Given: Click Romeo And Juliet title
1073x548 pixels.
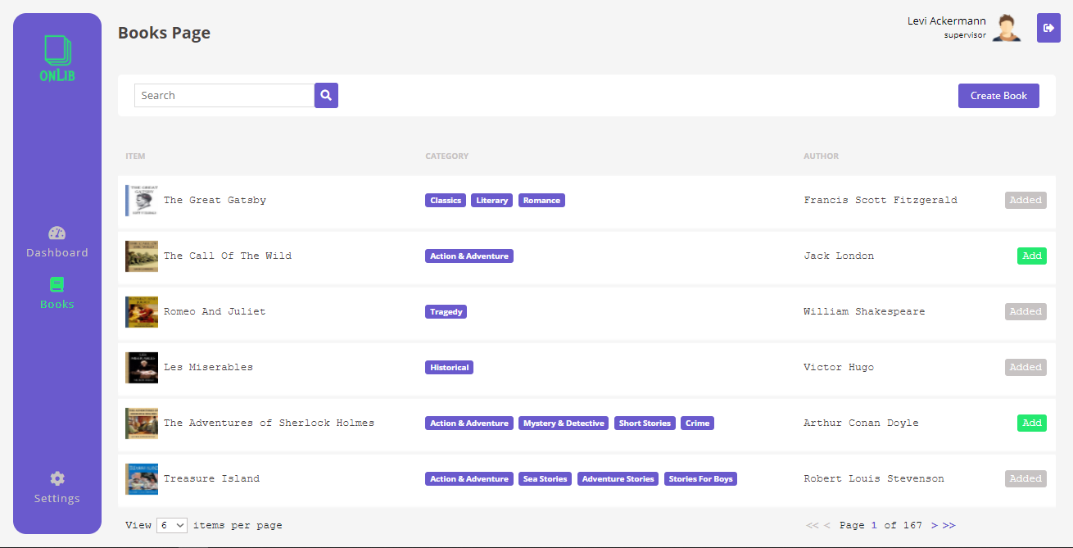Looking at the screenshot, I should click(215, 311).
